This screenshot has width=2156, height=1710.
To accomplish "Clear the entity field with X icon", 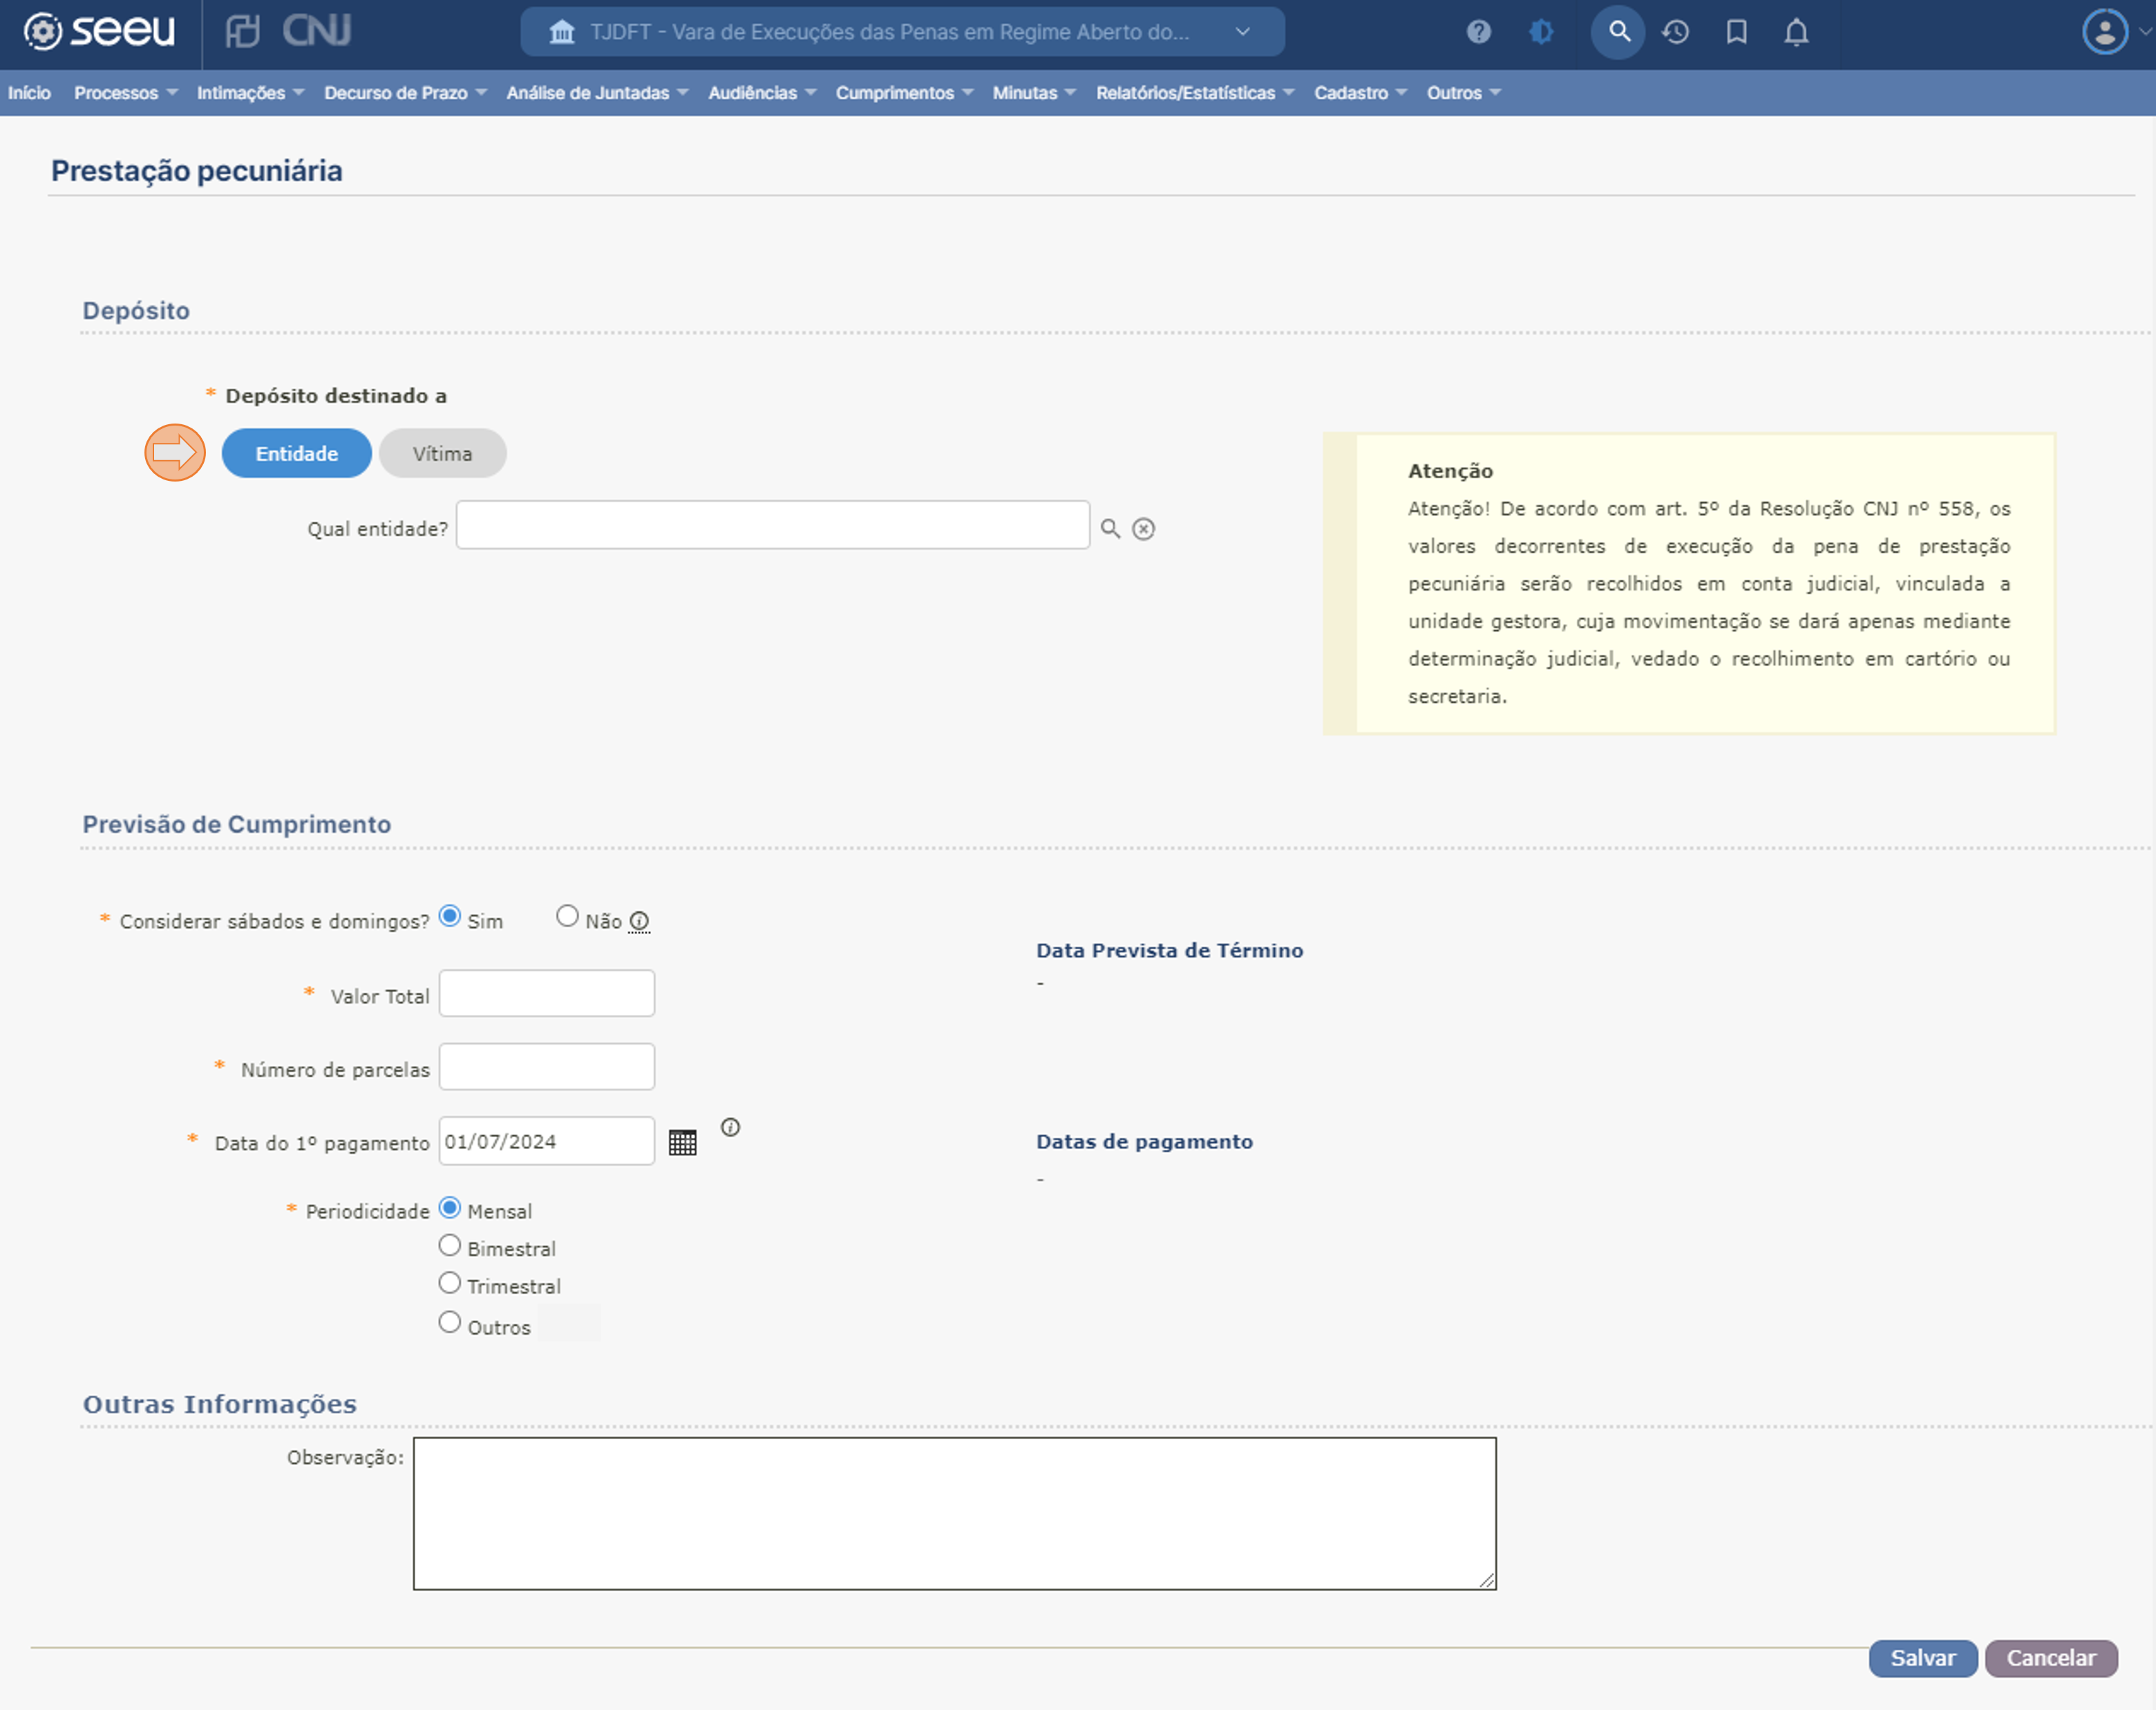I will click(1143, 529).
